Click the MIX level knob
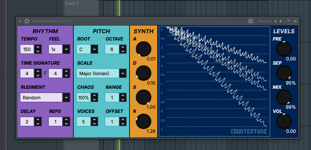The image size is (311, 150). pyautogui.click(x=284, y=97)
